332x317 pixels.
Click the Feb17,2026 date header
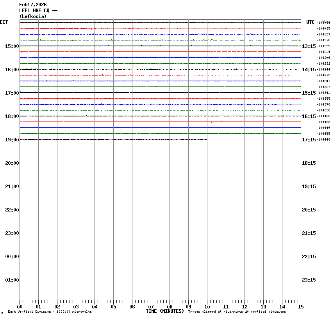[x=33, y=5]
